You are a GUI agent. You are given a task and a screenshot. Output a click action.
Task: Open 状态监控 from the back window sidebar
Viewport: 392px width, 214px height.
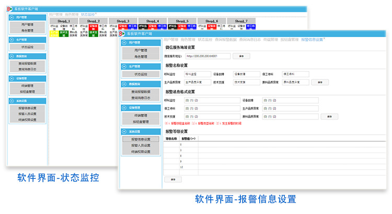tap(27, 47)
